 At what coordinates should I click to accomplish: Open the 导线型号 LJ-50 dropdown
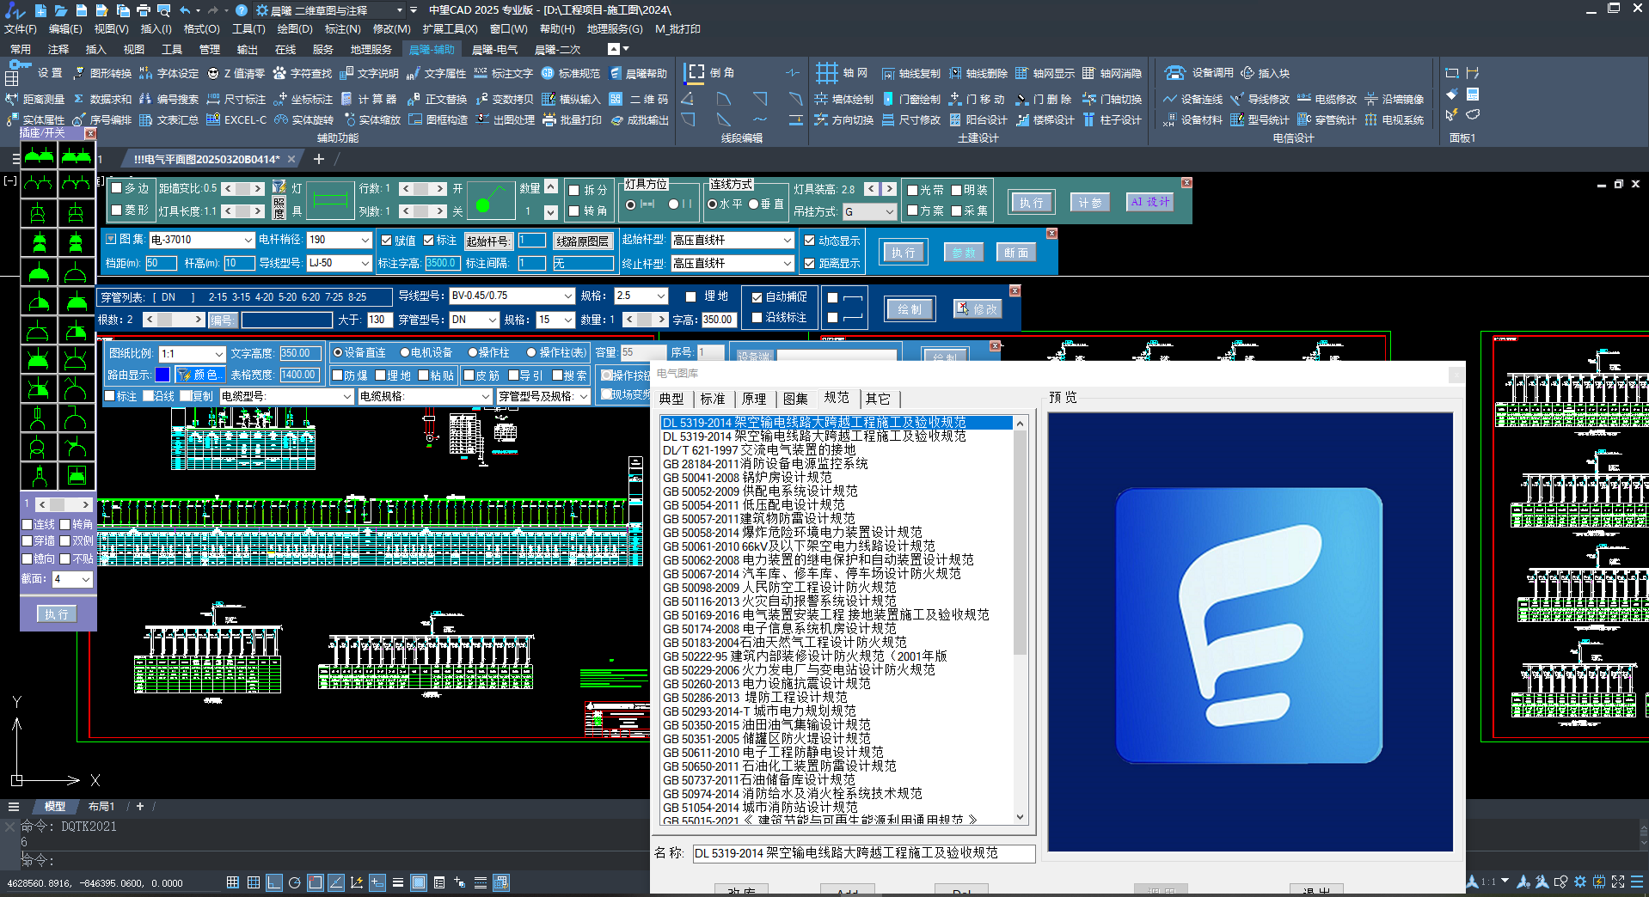coord(365,263)
